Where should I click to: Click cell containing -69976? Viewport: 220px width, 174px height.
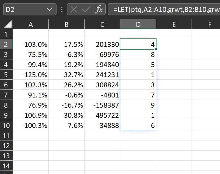pos(102,54)
